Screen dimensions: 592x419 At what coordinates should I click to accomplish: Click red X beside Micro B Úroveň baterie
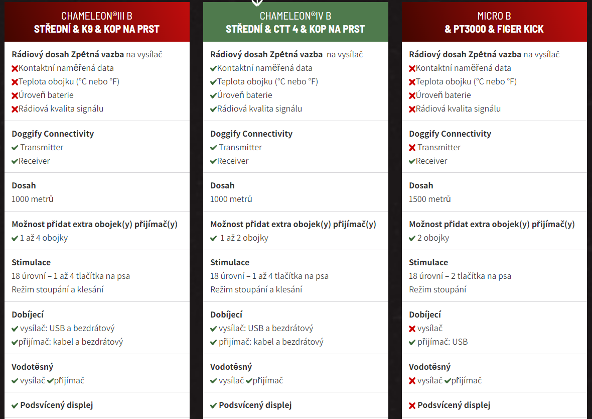pyautogui.click(x=412, y=95)
